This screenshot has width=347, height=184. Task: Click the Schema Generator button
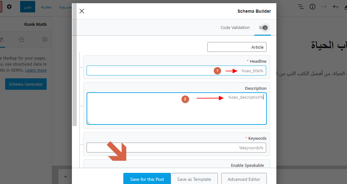tap(26, 84)
